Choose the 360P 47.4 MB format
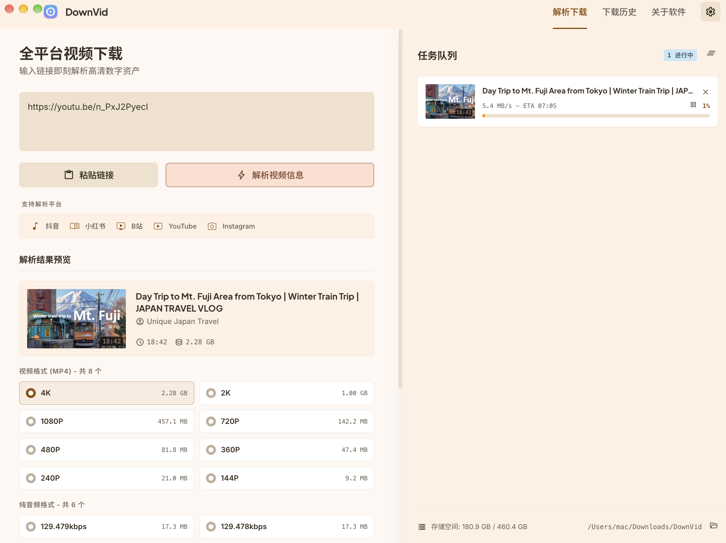 [287, 450]
